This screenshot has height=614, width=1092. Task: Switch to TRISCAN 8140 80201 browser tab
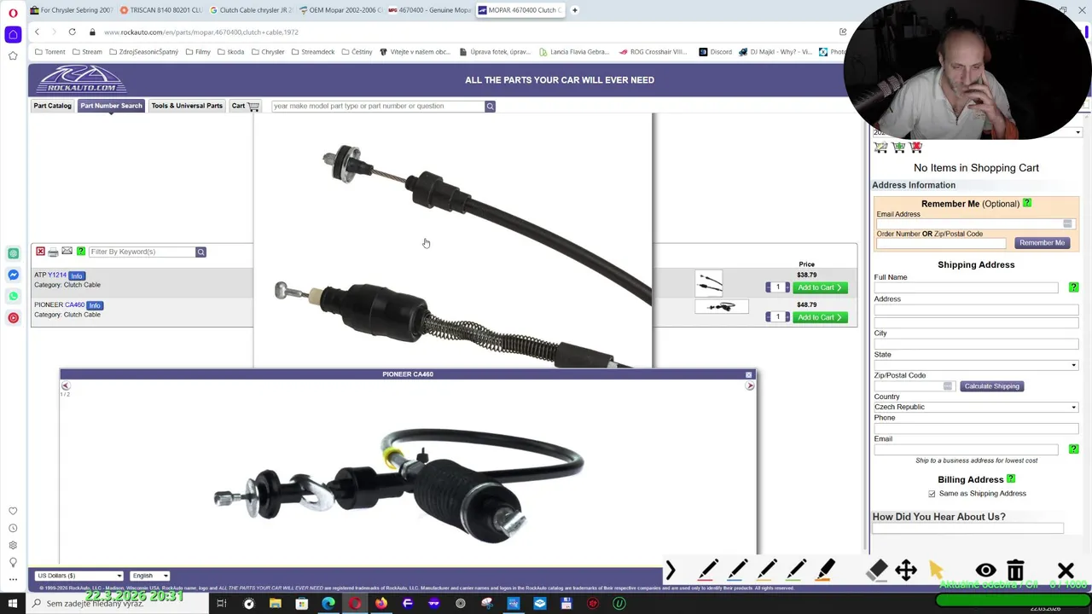[161, 10]
